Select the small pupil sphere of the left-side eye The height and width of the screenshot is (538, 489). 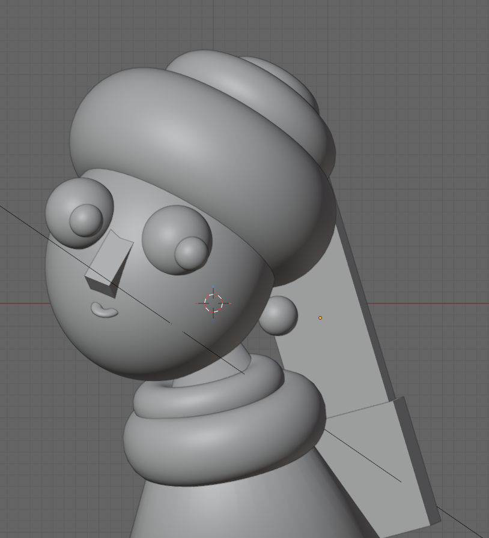click(x=86, y=220)
